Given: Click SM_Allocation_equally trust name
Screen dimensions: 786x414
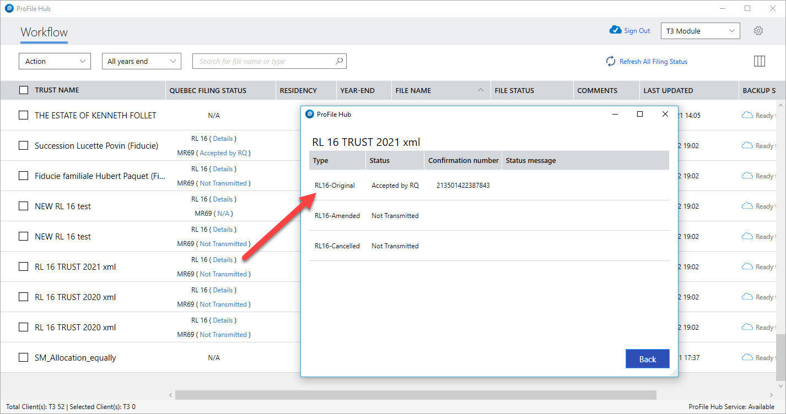Looking at the screenshot, I should (76, 358).
